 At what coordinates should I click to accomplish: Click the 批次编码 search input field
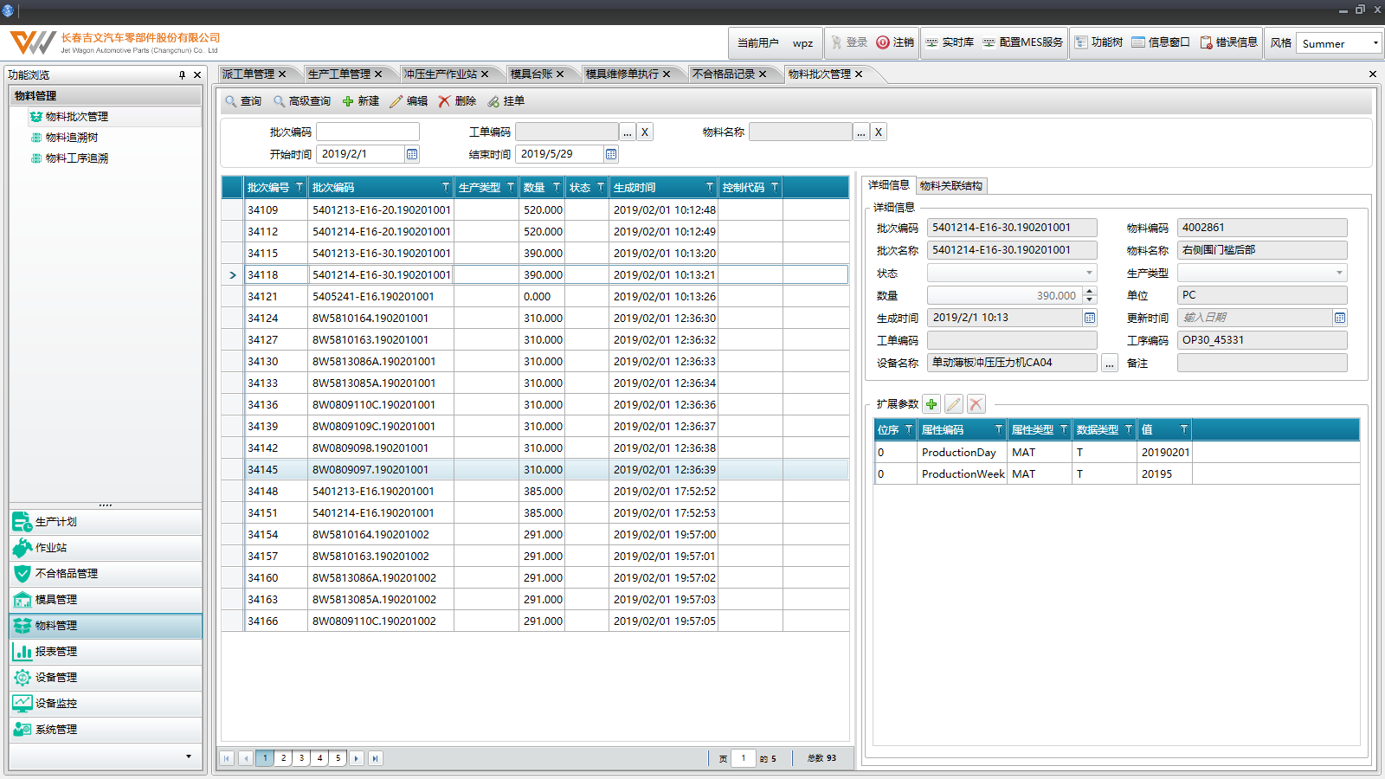click(368, 132)
